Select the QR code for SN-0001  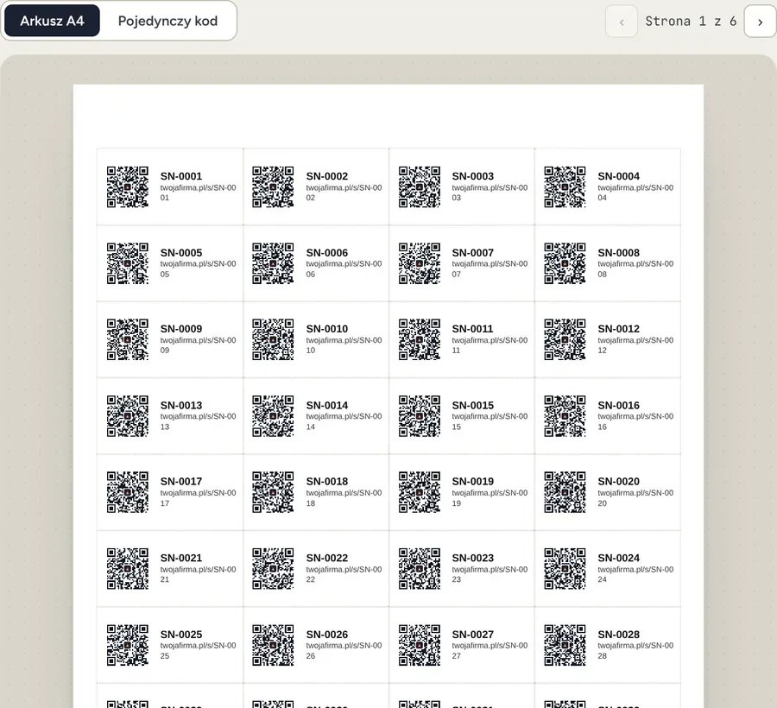coord(128,186)
